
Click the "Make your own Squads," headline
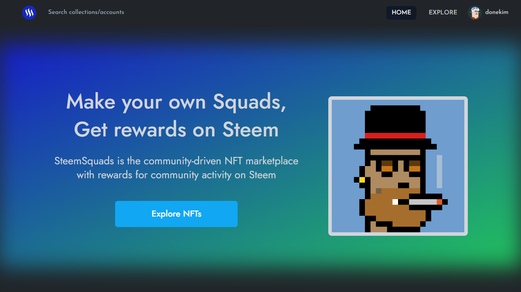(176, 102)
